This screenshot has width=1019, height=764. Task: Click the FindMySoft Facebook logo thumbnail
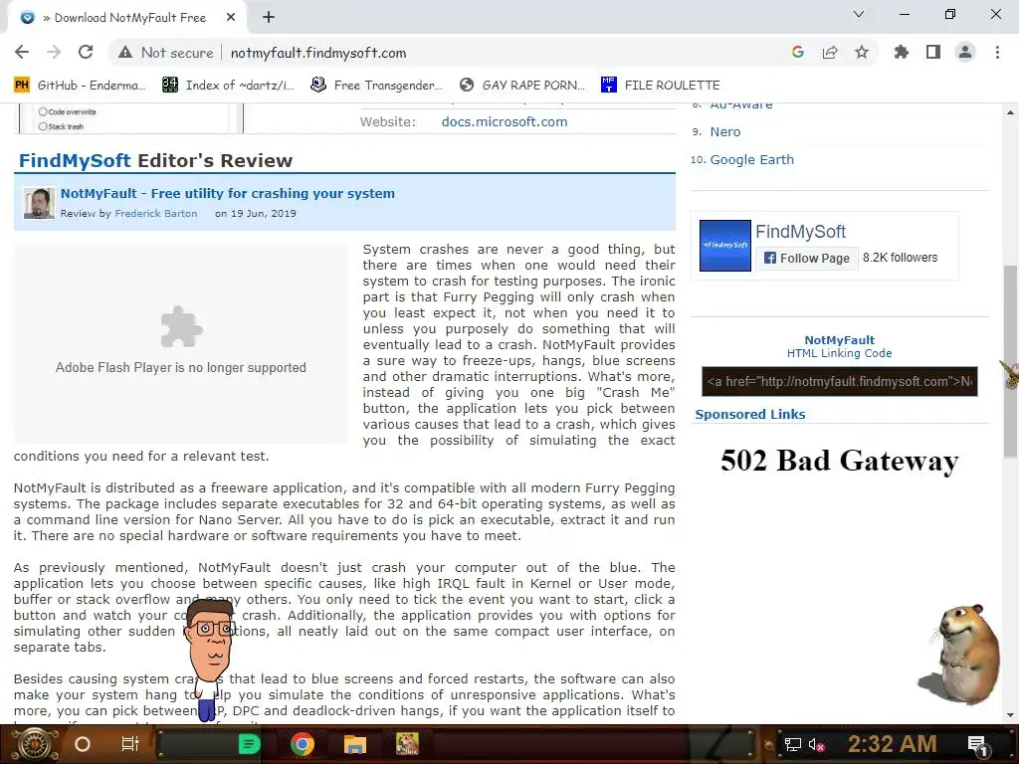coord(724,246)
